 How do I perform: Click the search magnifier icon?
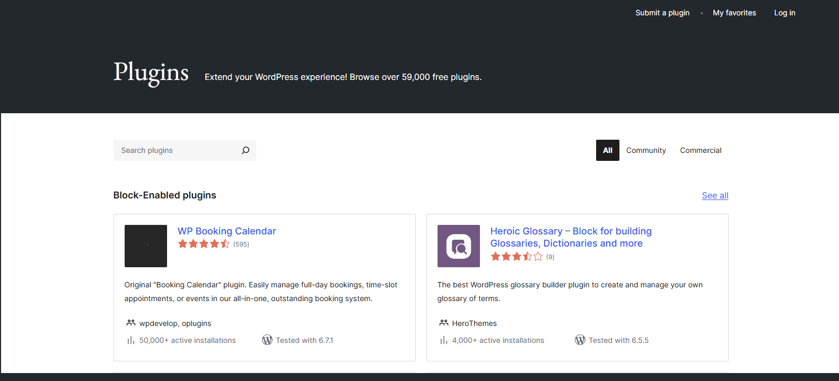pyautogui.click(x=246, y=150)
